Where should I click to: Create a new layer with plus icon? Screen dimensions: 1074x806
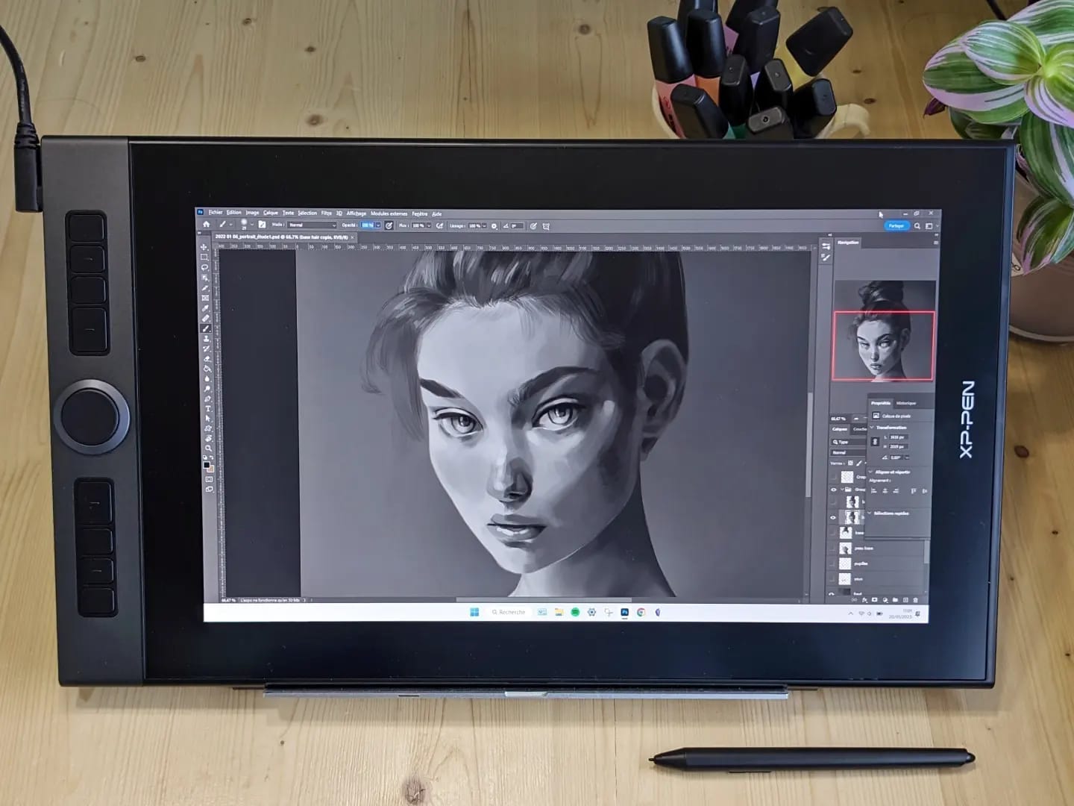click(905, 599)
